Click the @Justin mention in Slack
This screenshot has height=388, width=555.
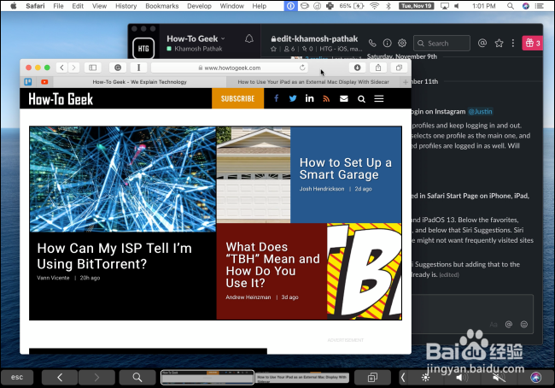(x=480, y=112)
